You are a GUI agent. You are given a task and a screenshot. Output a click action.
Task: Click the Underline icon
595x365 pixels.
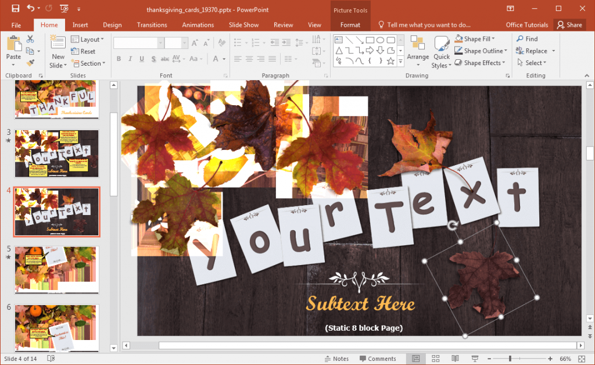coord(141,59)
